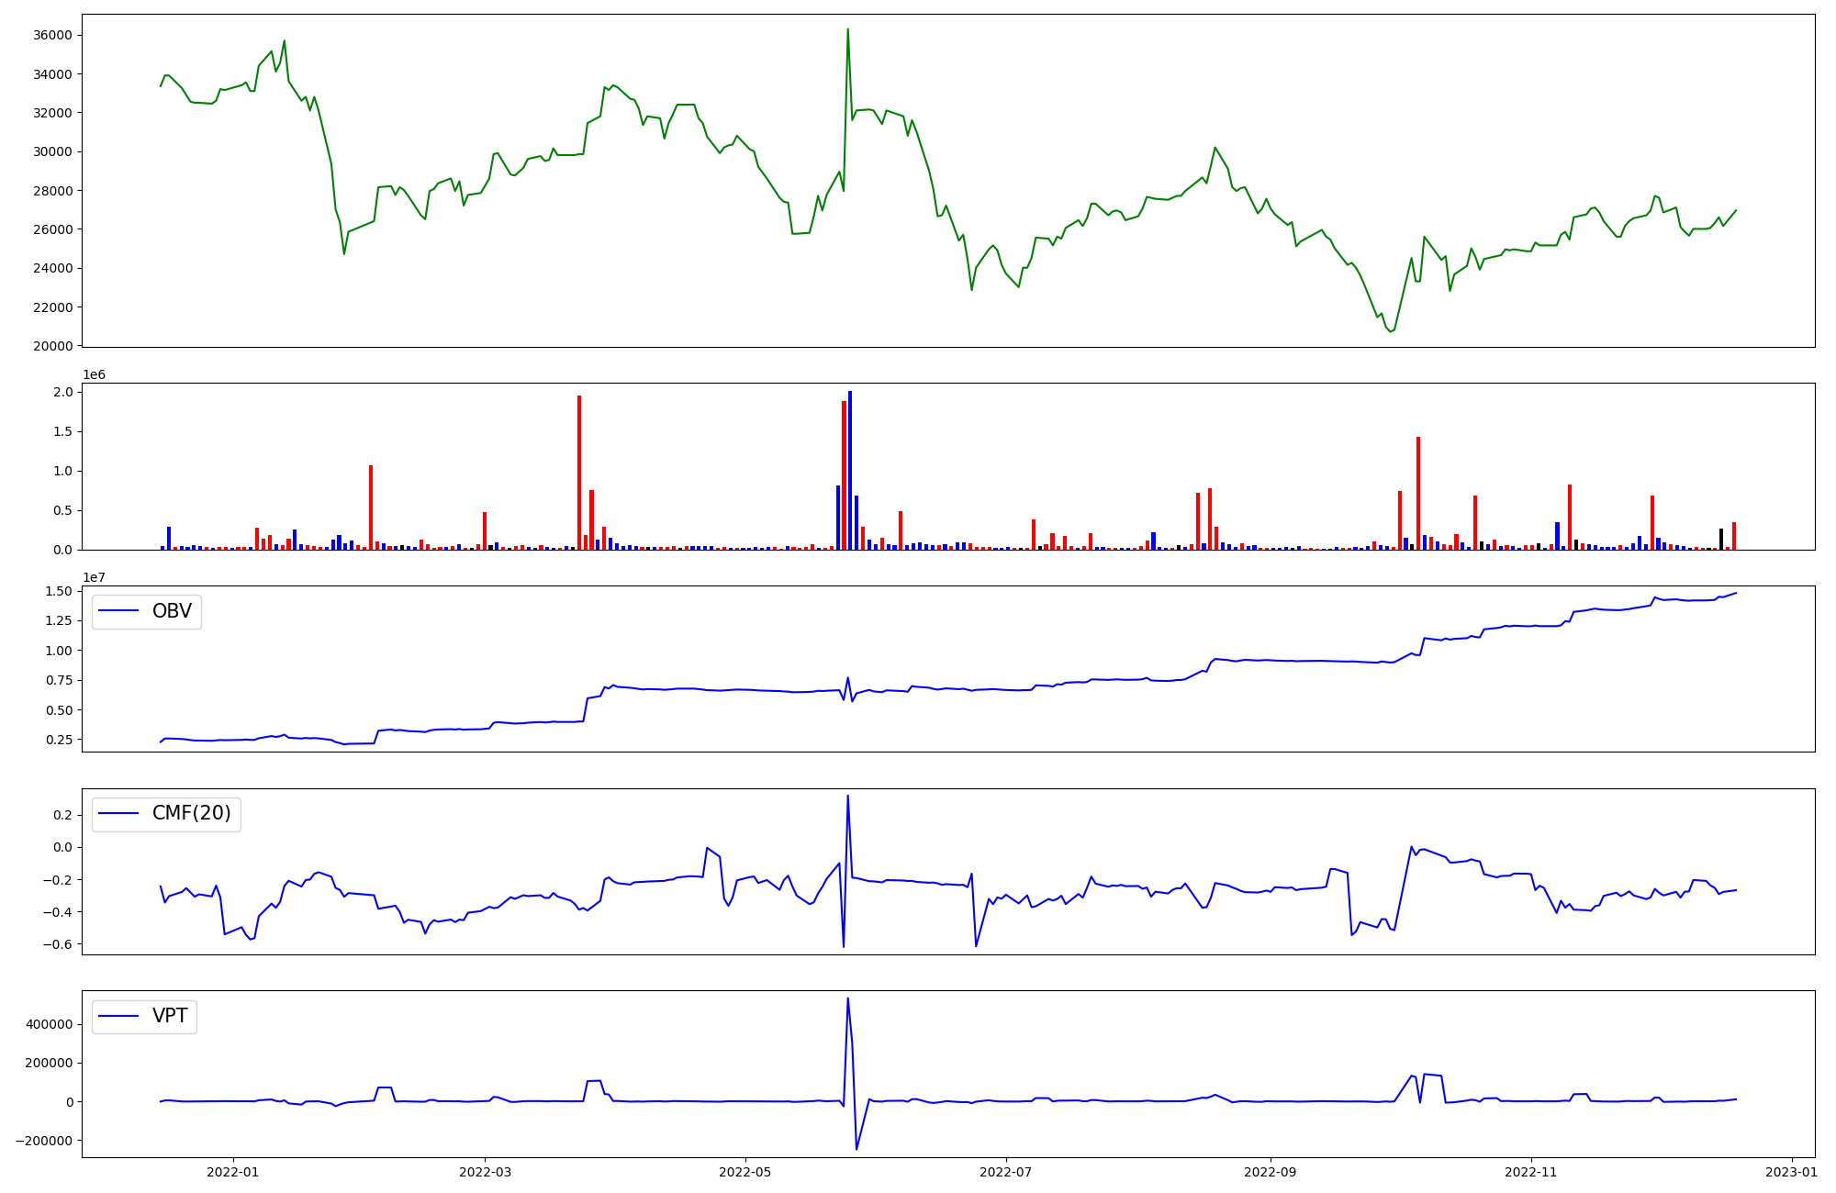Viewport: 1836px width, 1193px height.
Task: Click the 2022-09 x-axis date label
Action: pyautogui.click(x=1270, y=1172)
